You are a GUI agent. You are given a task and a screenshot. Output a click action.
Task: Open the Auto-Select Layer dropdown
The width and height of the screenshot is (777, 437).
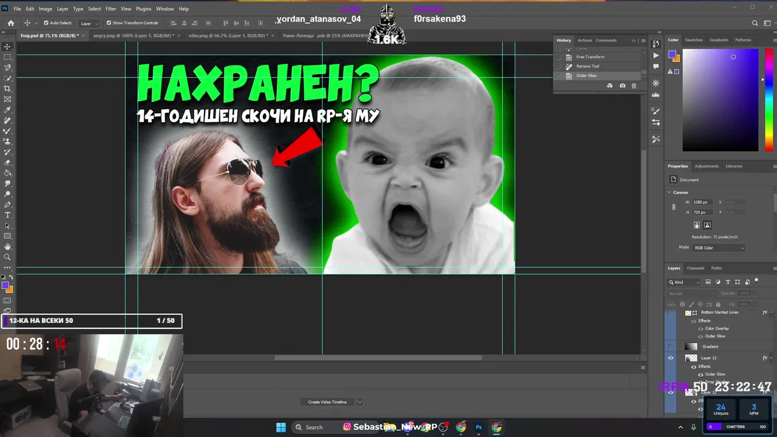[x=89, y=23]
